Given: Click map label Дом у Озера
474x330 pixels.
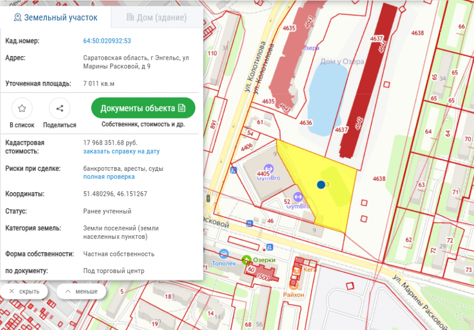Looking at the screenshot, I should 342,62.
